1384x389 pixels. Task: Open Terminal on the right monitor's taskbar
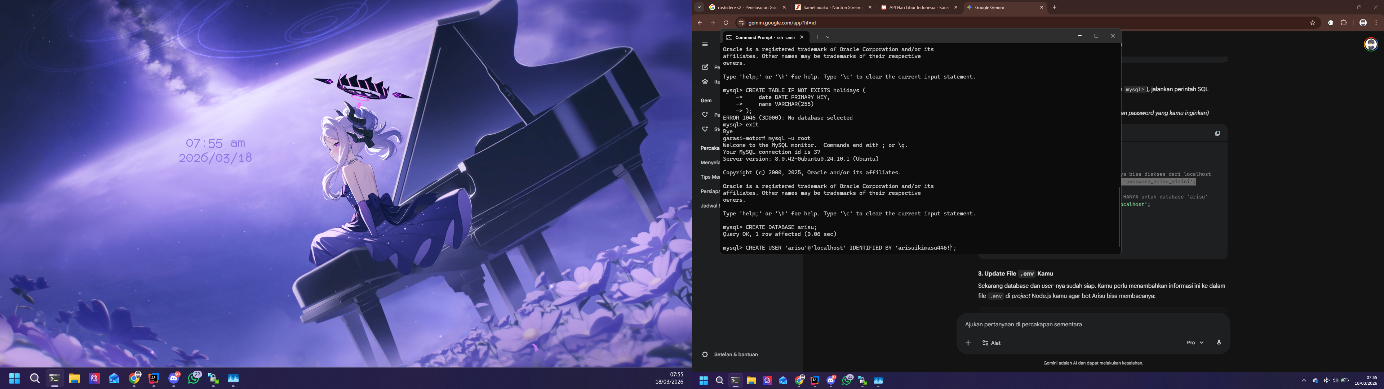click(736, 380)
